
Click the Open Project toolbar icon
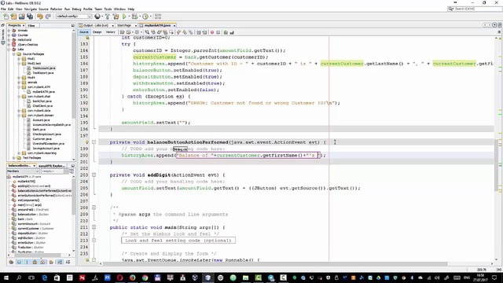click(22, 17)
